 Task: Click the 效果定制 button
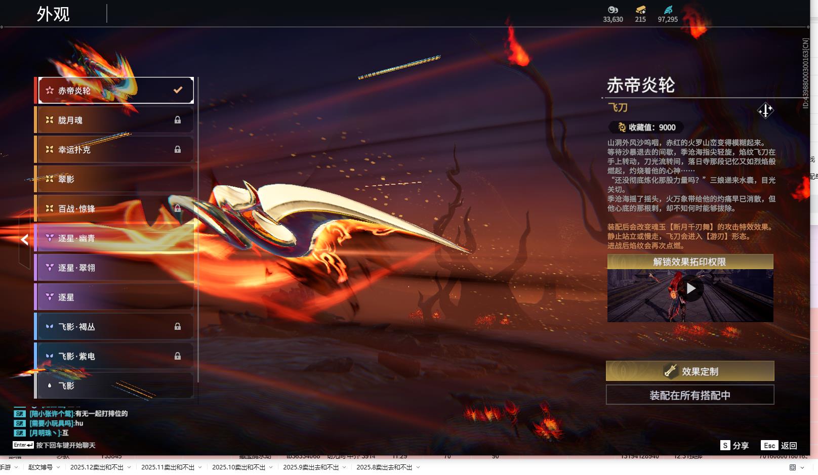pos(690,371)
